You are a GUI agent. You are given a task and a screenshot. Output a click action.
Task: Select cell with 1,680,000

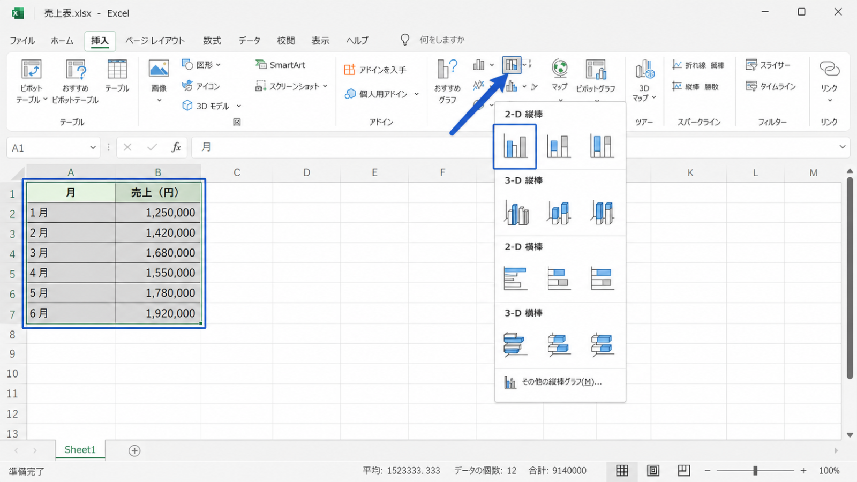click(158, 253)
